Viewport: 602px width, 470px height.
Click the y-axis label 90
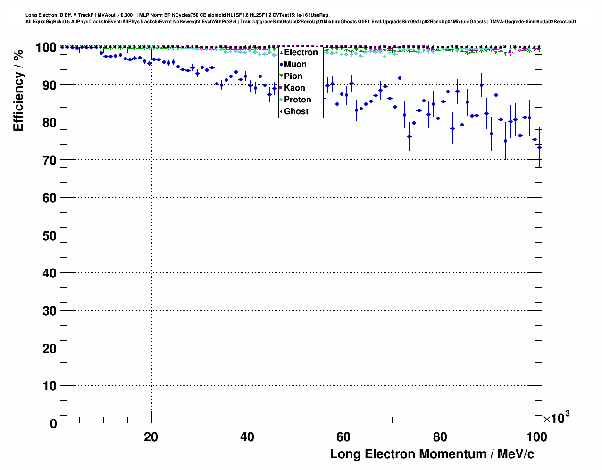pos(50,85)
